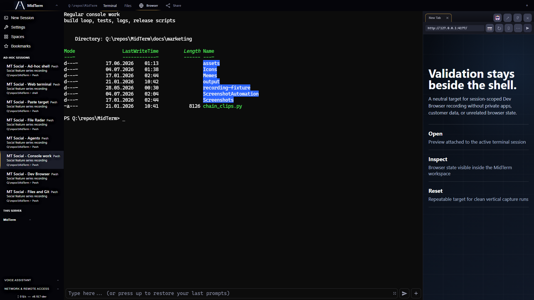Click the v9.18.7-dev version label
This screenshot has width=534, height=300.
pos(39,297)
